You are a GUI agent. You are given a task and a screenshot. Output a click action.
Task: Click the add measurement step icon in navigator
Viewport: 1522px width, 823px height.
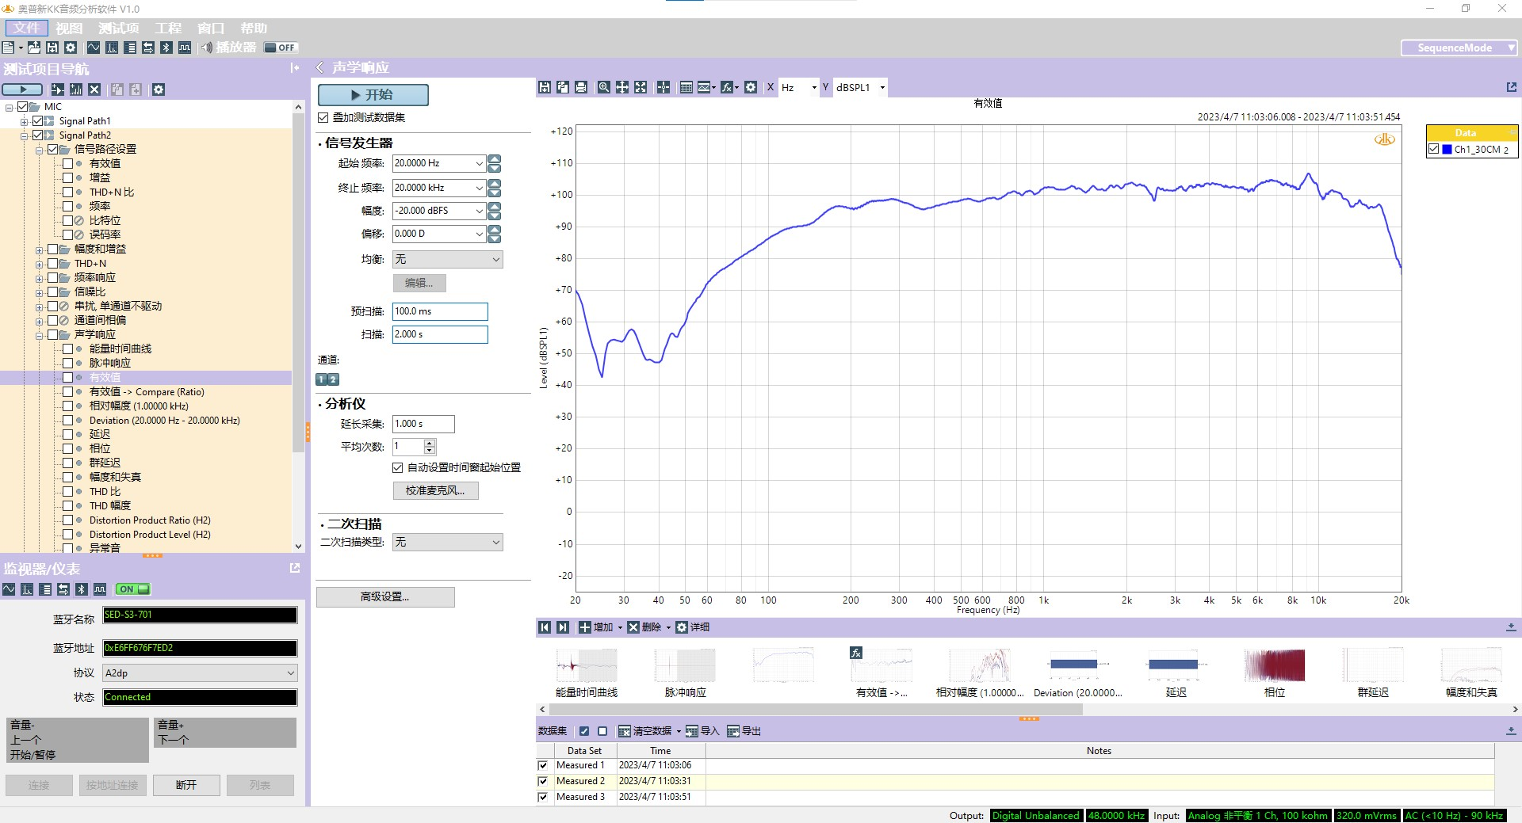tap(58, 90)
